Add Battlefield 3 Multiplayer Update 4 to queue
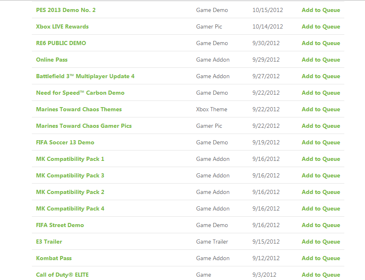 (x=321, y=76)
